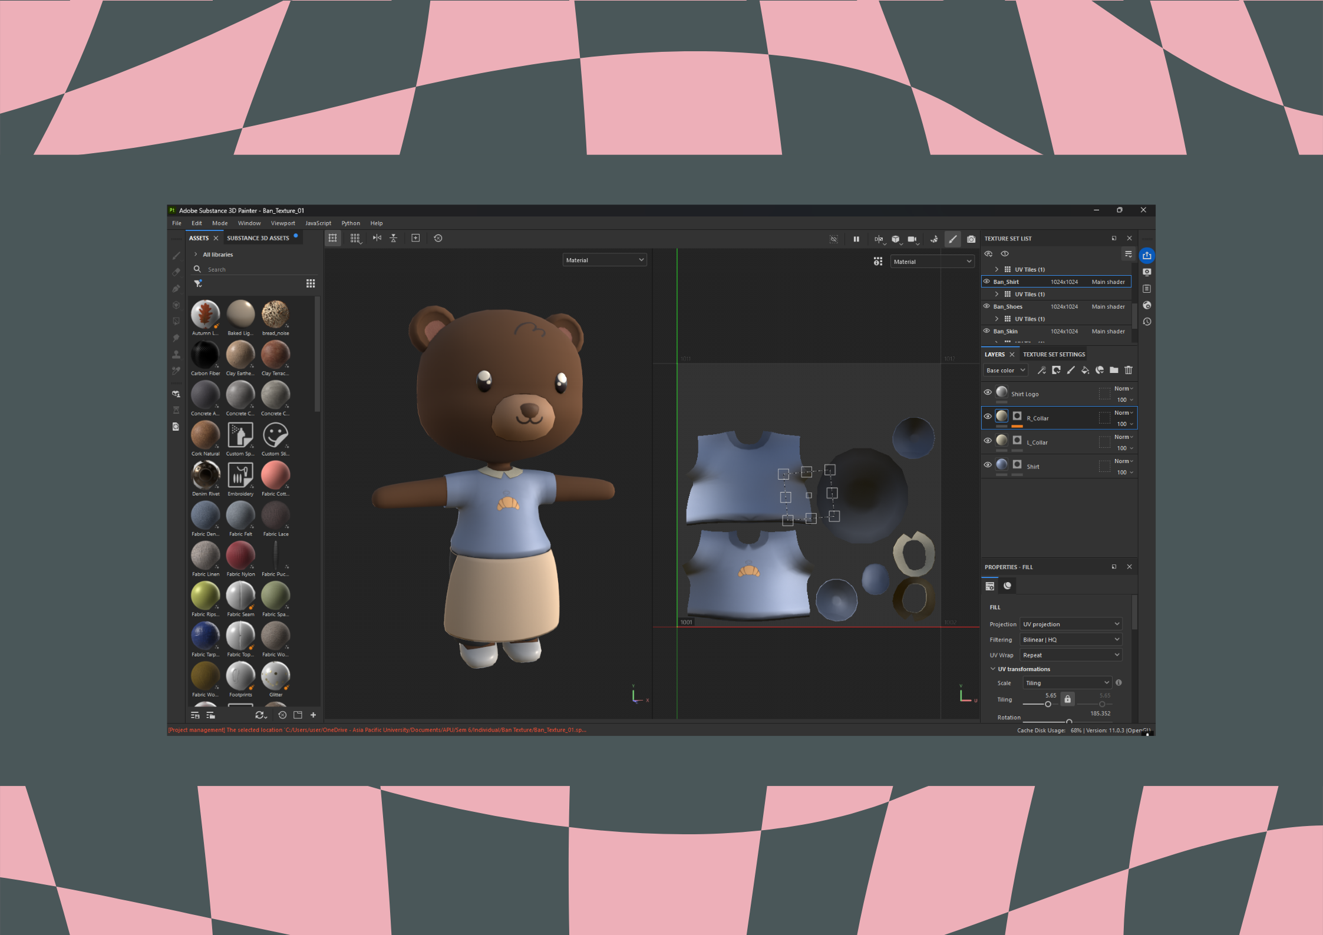This screenshot has width=1323, height=935.
Task: Expand All libraries in Assets
Action: [x=196, y=255]
